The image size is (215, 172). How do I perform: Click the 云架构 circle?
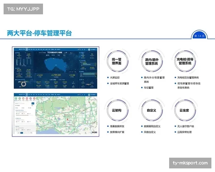coord(118,110)
